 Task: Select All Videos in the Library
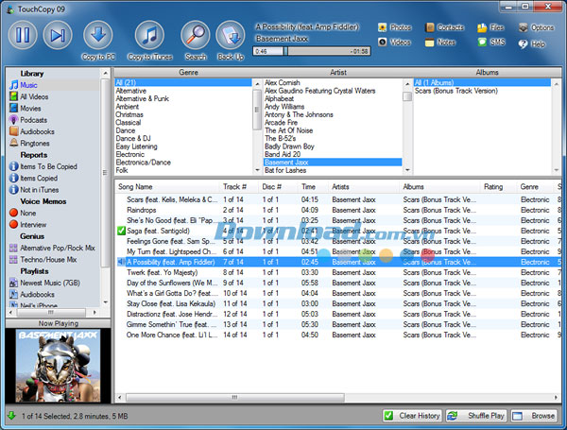tap(34, 96)
